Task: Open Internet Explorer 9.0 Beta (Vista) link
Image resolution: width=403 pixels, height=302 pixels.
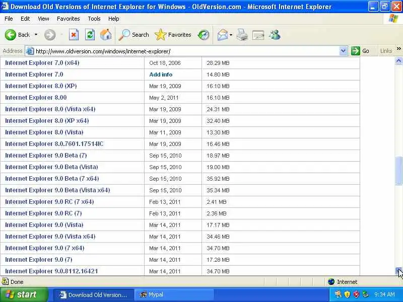Action: tap(51, 167)
